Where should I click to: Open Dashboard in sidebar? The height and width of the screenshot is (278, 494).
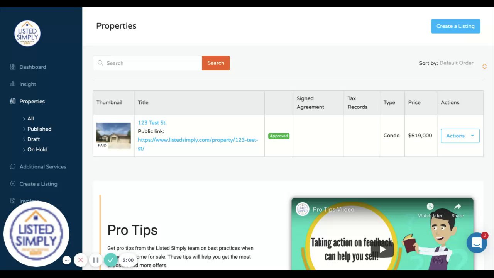[33, 67]
